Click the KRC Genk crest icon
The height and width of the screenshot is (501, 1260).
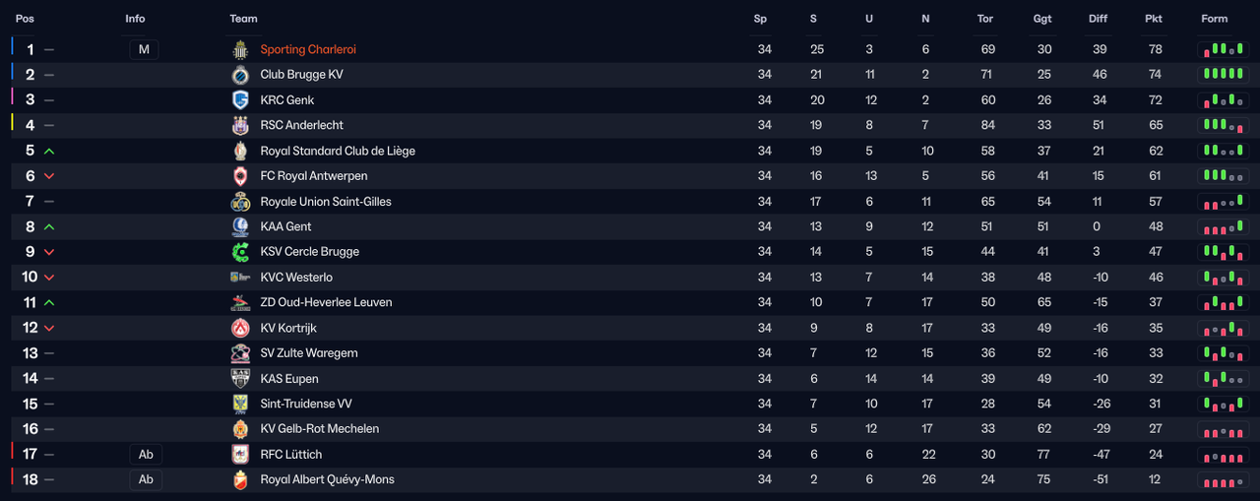point(240,100)
